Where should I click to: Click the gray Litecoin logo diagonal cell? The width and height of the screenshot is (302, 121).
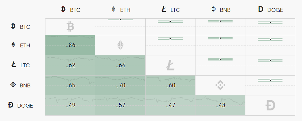point(170,65)
